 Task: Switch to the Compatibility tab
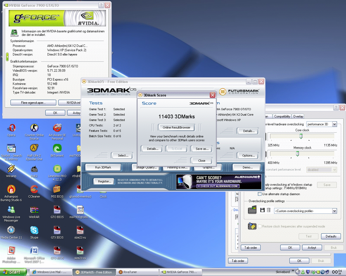[x=282, y=116]
